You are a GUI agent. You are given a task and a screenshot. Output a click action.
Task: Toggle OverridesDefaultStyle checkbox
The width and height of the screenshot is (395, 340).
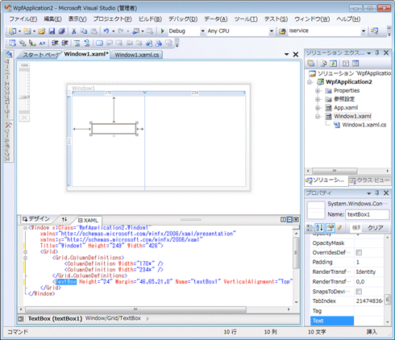(359, 252)
